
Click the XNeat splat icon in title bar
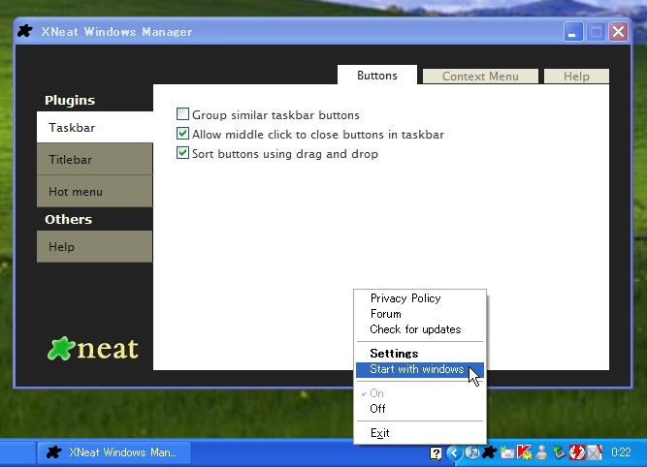coord(25,31)
